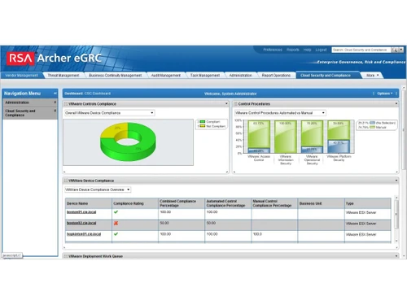Open the VMware Controls Compliance panel menu arrow
This screenshot has width=407, height=305.
226,103
